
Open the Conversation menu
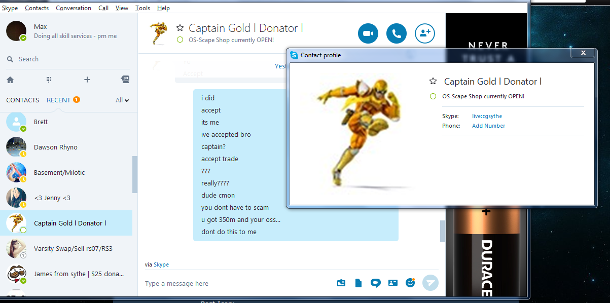[x=74, y=8]
